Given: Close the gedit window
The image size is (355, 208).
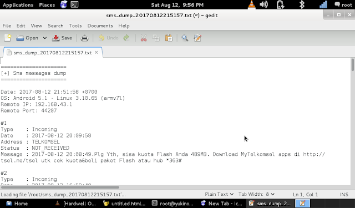Looking at the screenshot, I should click(349, 15).
